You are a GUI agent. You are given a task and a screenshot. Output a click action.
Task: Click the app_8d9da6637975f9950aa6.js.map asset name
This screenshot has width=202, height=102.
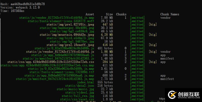(x=59, y=75)
